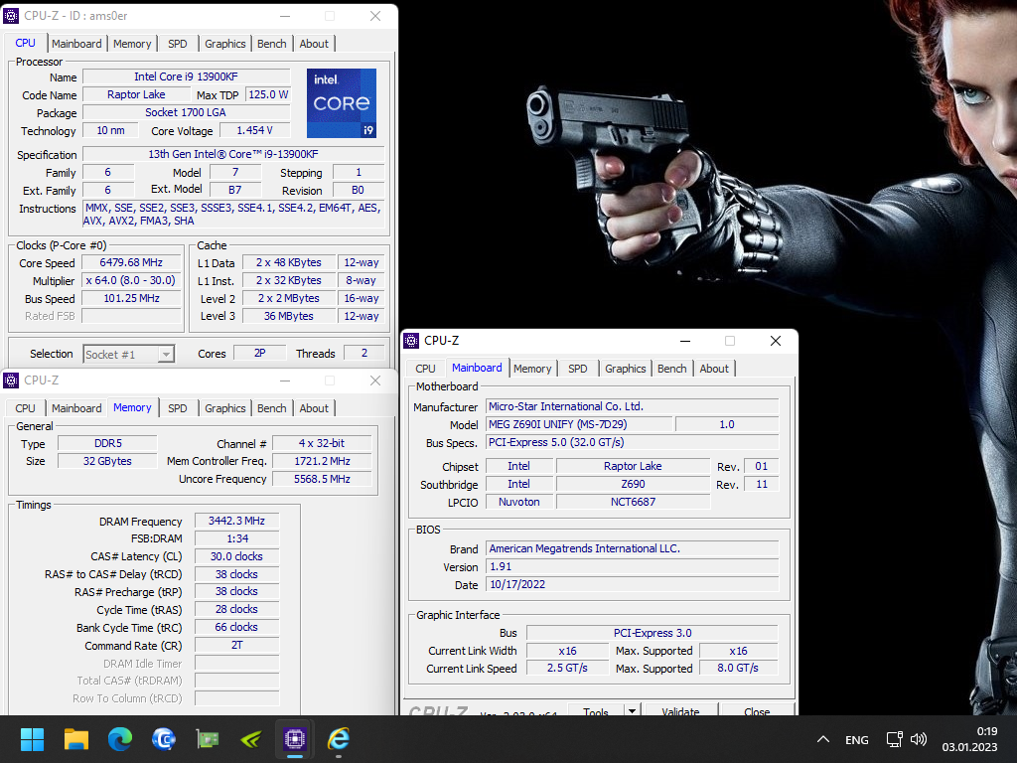Click the BIOS date 10/17/2022
Image resolution: width=1017 pixels, height=763 pixels.
pyautogui.click(x=633, y=584)
